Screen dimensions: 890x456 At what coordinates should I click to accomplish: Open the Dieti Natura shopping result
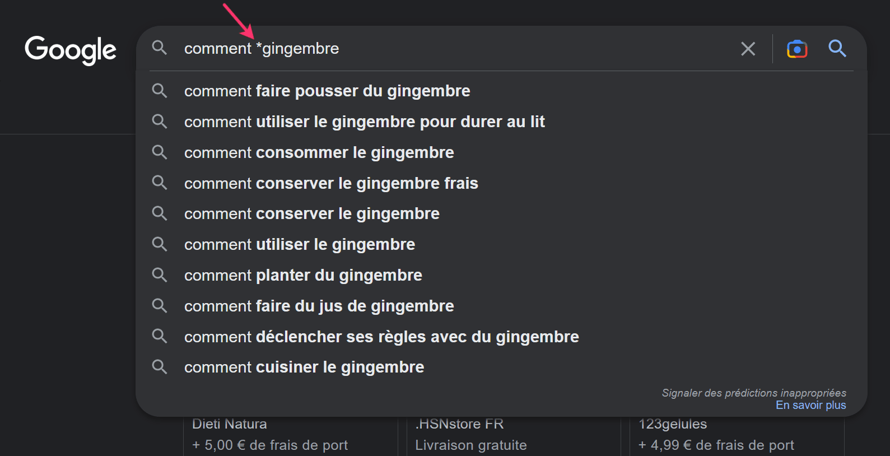click(230, 424)
